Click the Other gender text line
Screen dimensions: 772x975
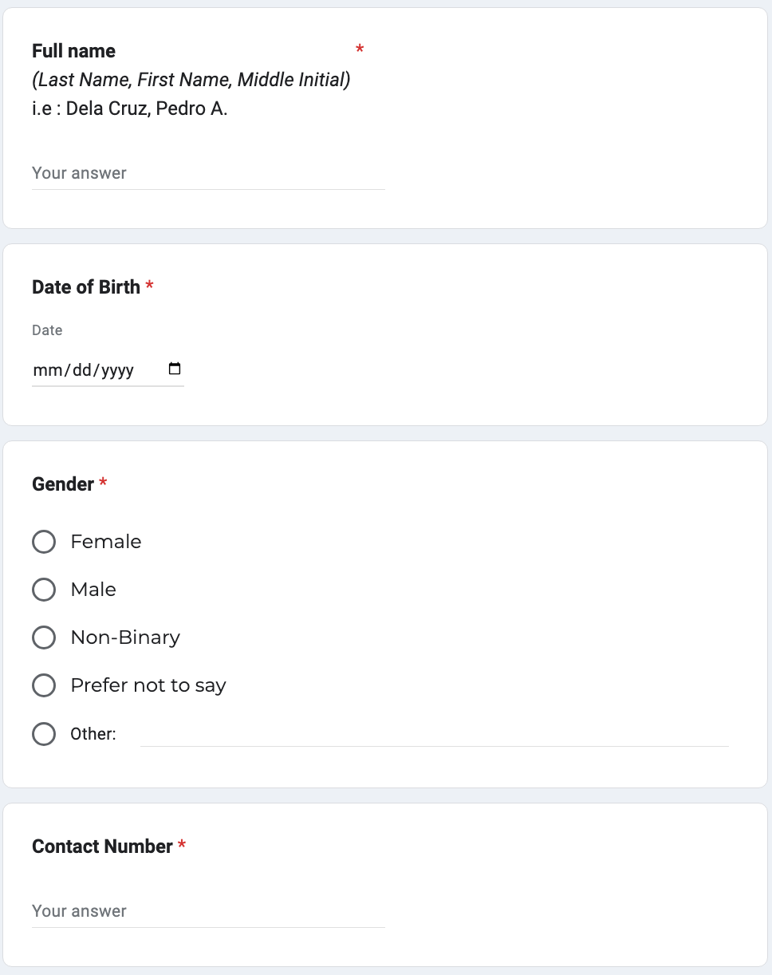tap(434, 735)
